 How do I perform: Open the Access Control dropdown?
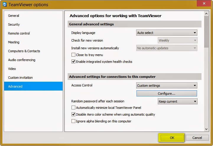tap(167, 86)
